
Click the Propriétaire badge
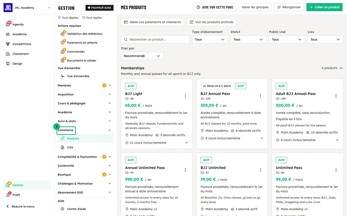100,8
